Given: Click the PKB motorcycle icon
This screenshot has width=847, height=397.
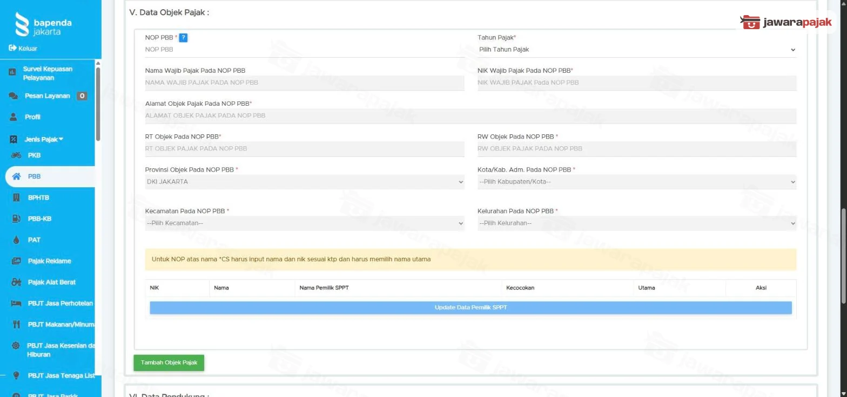Looking at the screenshot, I should 16,155.
